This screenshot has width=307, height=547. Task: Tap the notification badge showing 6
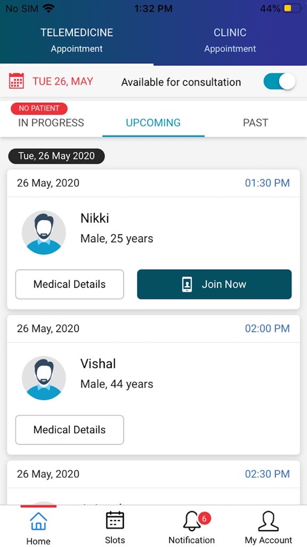(204, 518)
